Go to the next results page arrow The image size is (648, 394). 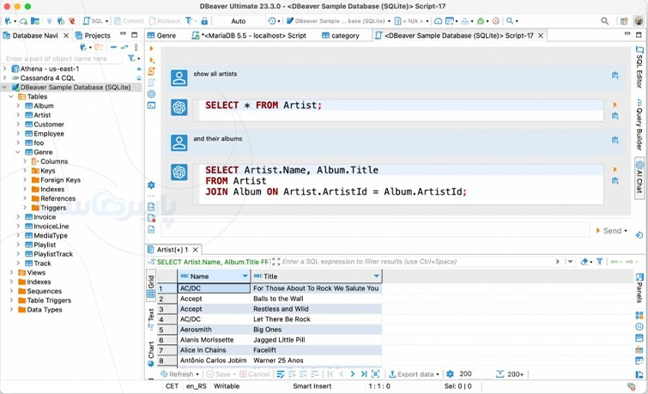coord(353,374)
